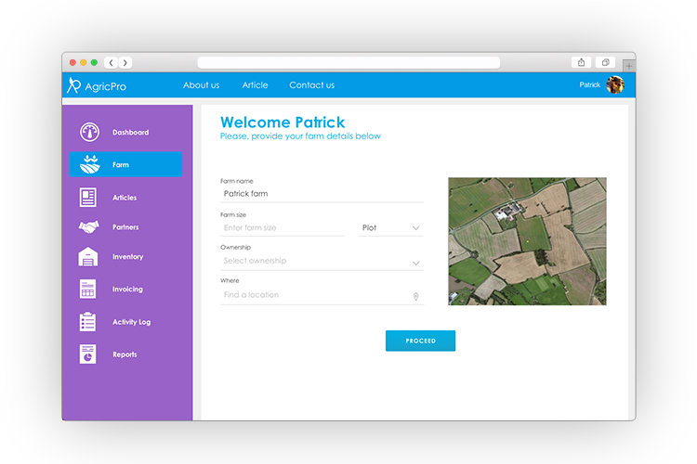
Task: Select Farm label in the sidebar
Action: click(121, 165)
